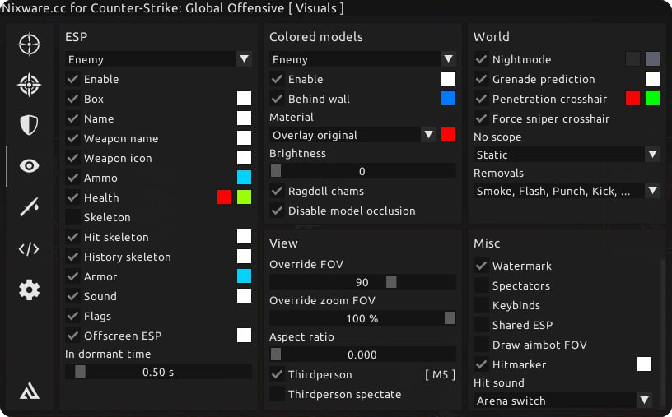
Task: Expand the Removals dropdown
Action: coord(567,191)
